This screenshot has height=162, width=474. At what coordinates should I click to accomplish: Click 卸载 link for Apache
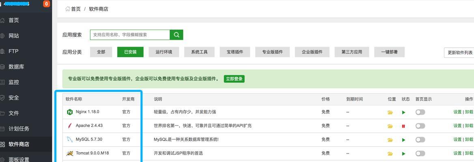469,126
